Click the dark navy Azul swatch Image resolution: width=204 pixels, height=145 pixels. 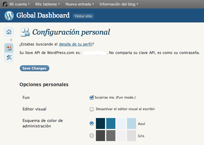tap(100, 123)
